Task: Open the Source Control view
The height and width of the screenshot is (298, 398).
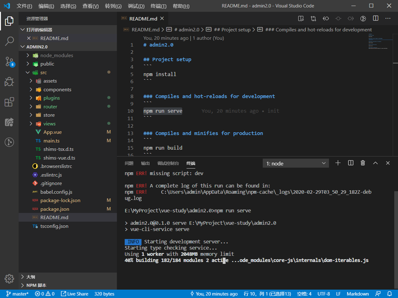Action: [x=9, y=61]
